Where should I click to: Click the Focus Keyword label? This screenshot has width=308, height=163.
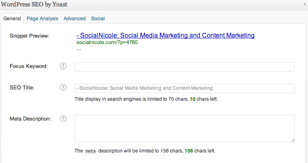(x=29, y=66)
